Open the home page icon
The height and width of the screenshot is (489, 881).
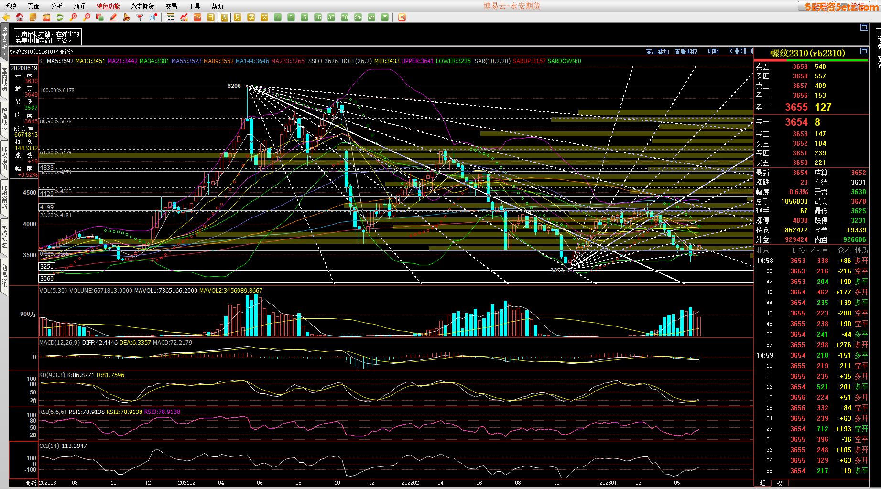click(20, 17)
